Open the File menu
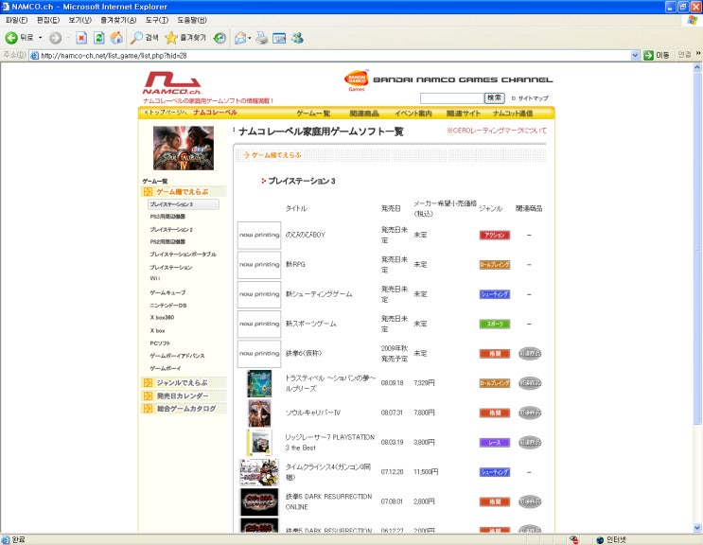The height and width of the screenshot is (545, 703). pyautogui.click(x=16, y=20)
